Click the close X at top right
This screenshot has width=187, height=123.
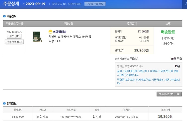[186, 4]
